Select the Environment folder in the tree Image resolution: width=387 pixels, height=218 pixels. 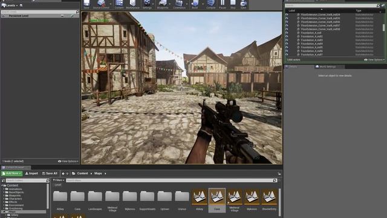tap(16, 205)
